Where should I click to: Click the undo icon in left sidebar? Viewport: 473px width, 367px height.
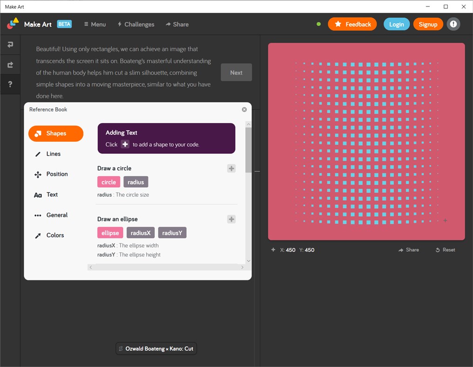[10, 44]
